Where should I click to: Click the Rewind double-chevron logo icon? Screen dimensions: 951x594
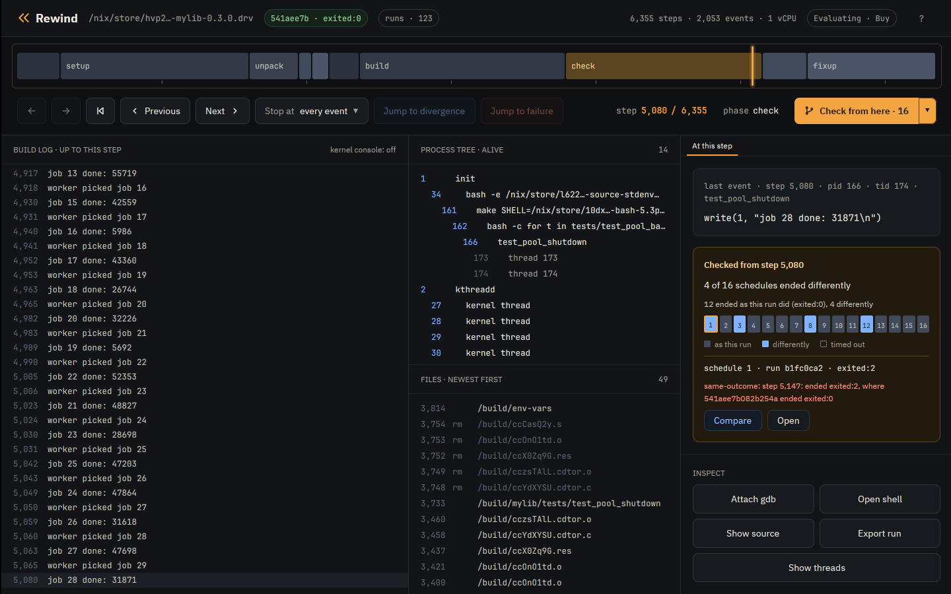tap(24, 18)
